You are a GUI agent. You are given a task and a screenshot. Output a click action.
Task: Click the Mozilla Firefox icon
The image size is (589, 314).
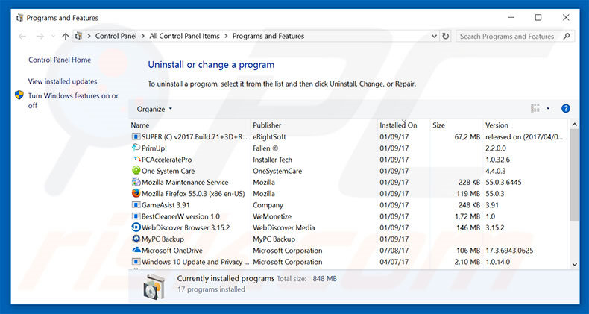pyautogui.click(x=136, y=193)
